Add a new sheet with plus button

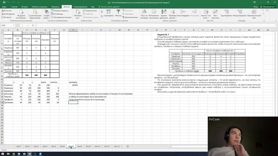[128, 146]
